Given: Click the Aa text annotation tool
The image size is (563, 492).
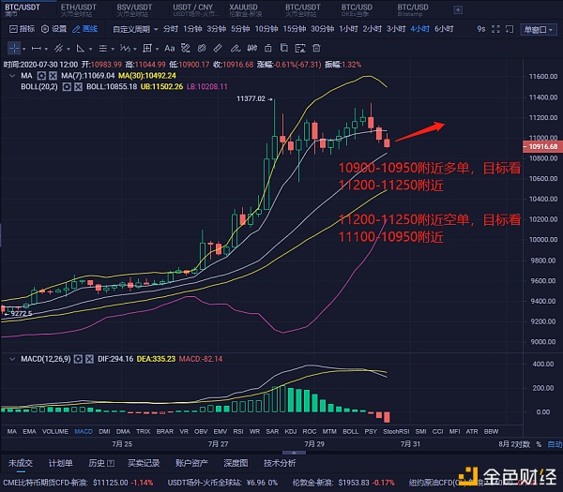Looking at the screenshot, I should 169,47.
